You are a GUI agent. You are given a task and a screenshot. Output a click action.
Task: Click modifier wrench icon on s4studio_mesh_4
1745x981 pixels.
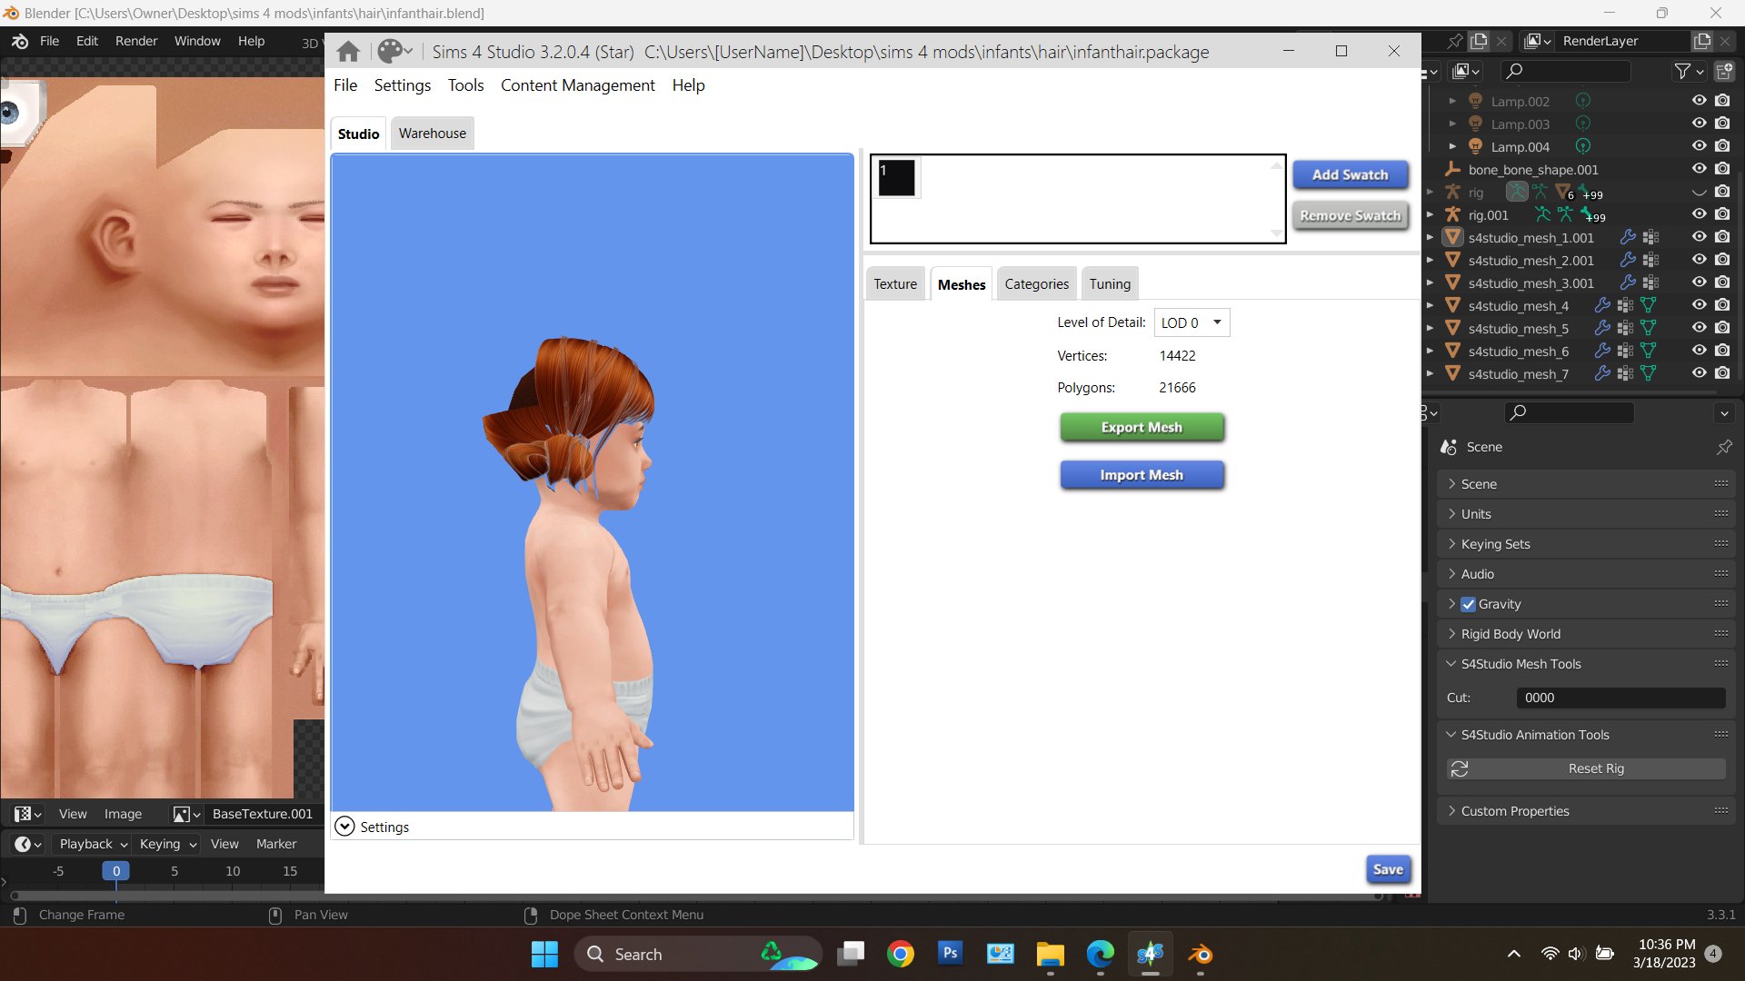pyautogui.click(x=1602, y=305)
